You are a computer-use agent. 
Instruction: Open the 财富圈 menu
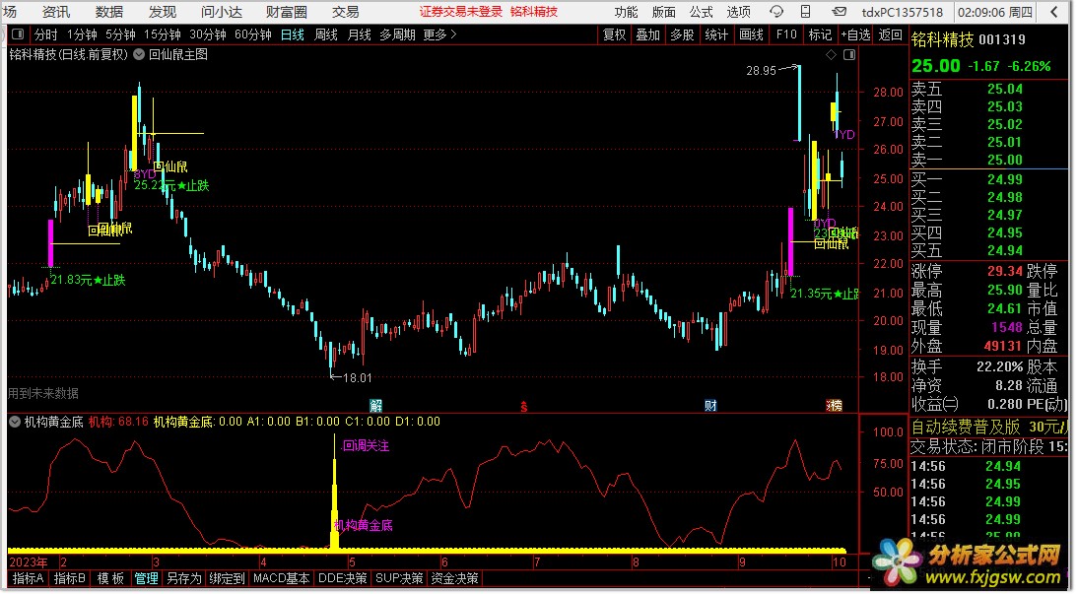coord(286,12)
